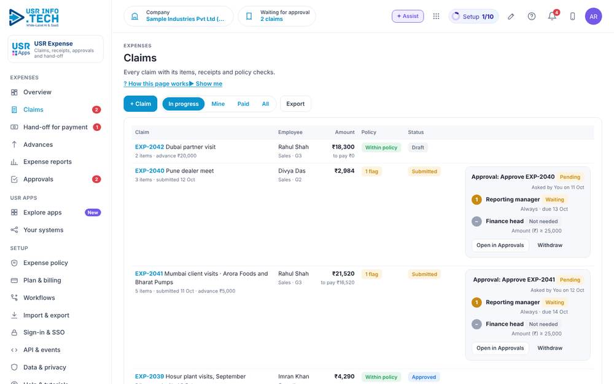Open notifications bell icon
This screenshot has height=384, width=614.
point(552,17)
